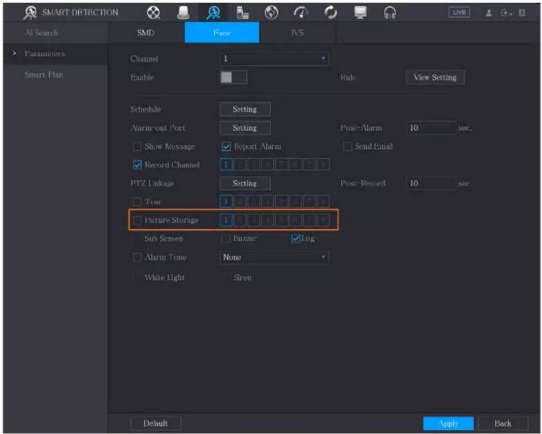Select Picture Storage channel box 8
Screen dimensions: 542x434
pos(323,220)
